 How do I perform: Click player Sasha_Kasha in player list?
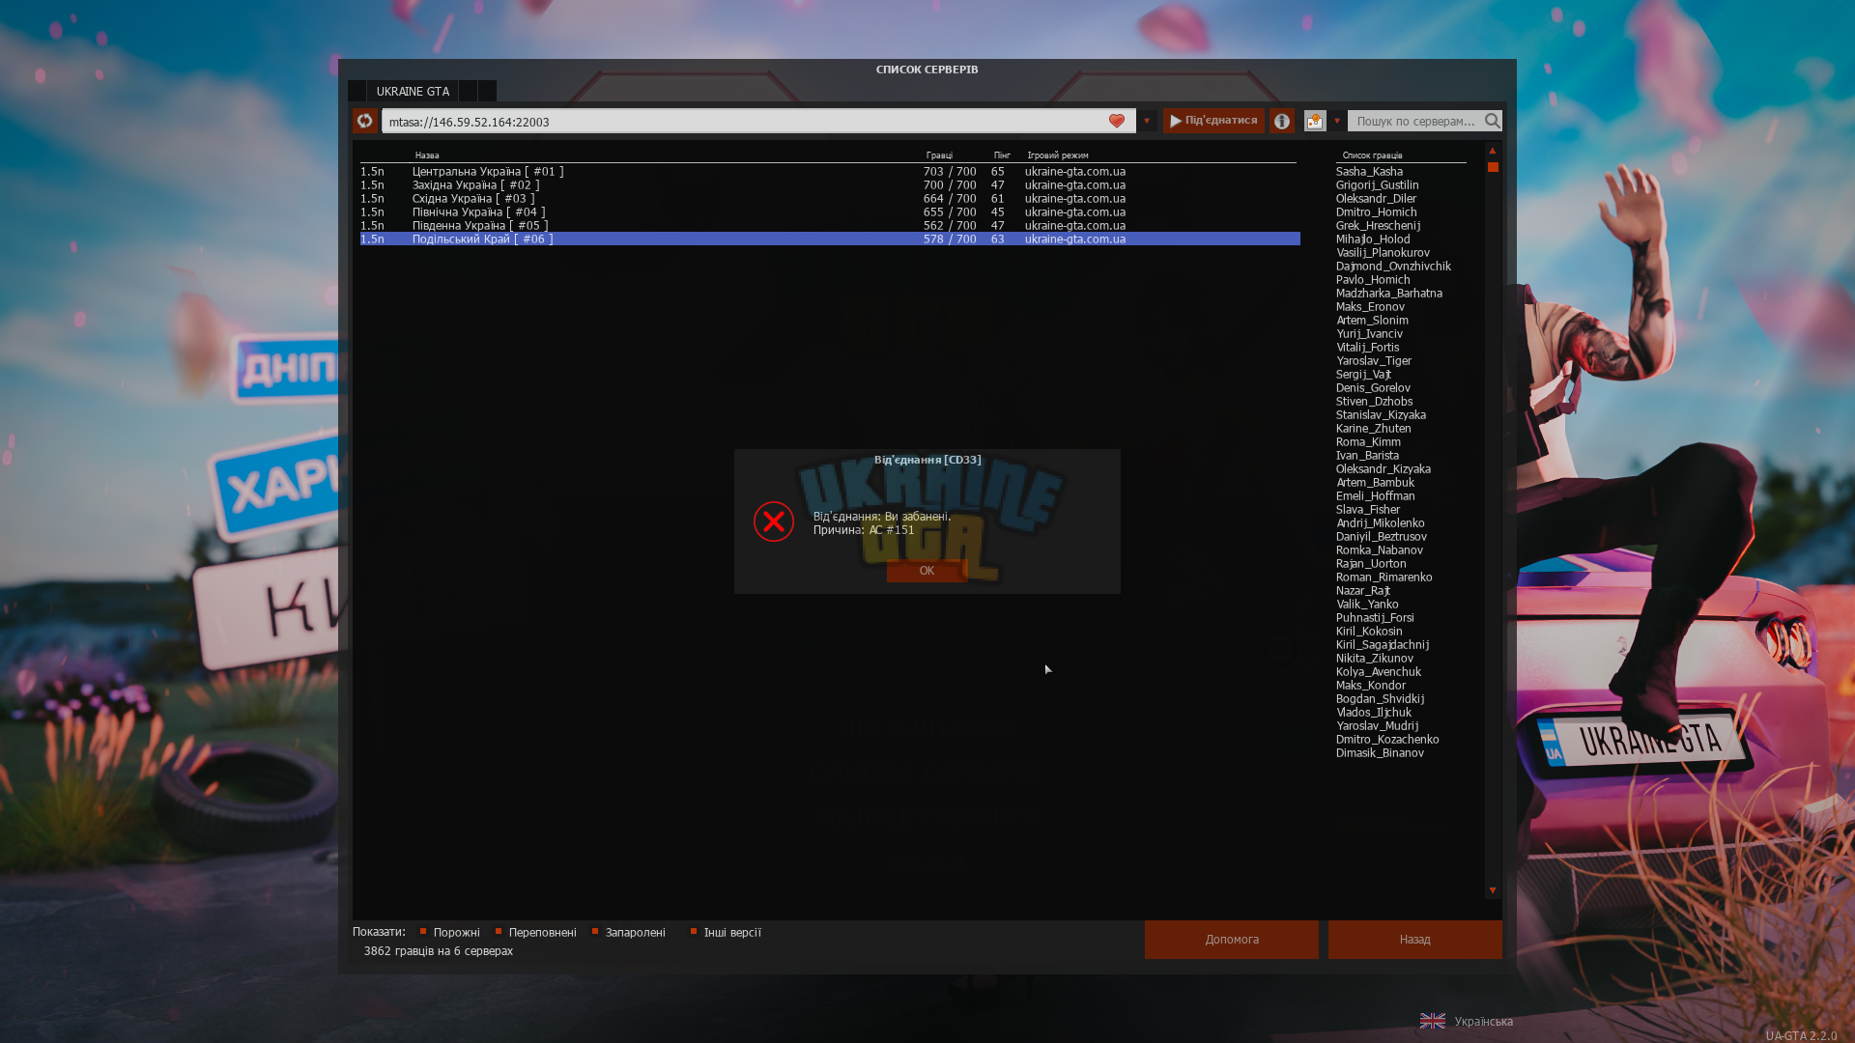tap(1369, 171)
